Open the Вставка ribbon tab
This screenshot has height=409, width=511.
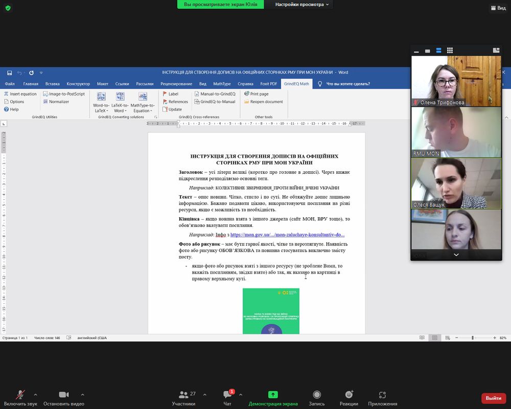tap(52, 84)
